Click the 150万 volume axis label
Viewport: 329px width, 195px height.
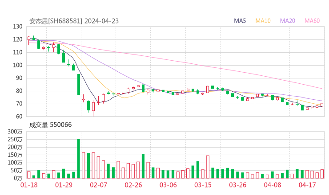pos(15,155)
